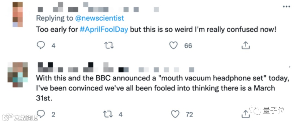Screen dimensions: 294x123
Task: Open more options on the first tweet
Action: point(286,7)
